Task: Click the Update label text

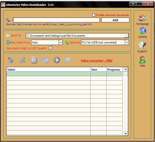Action: tap(142, 37)
